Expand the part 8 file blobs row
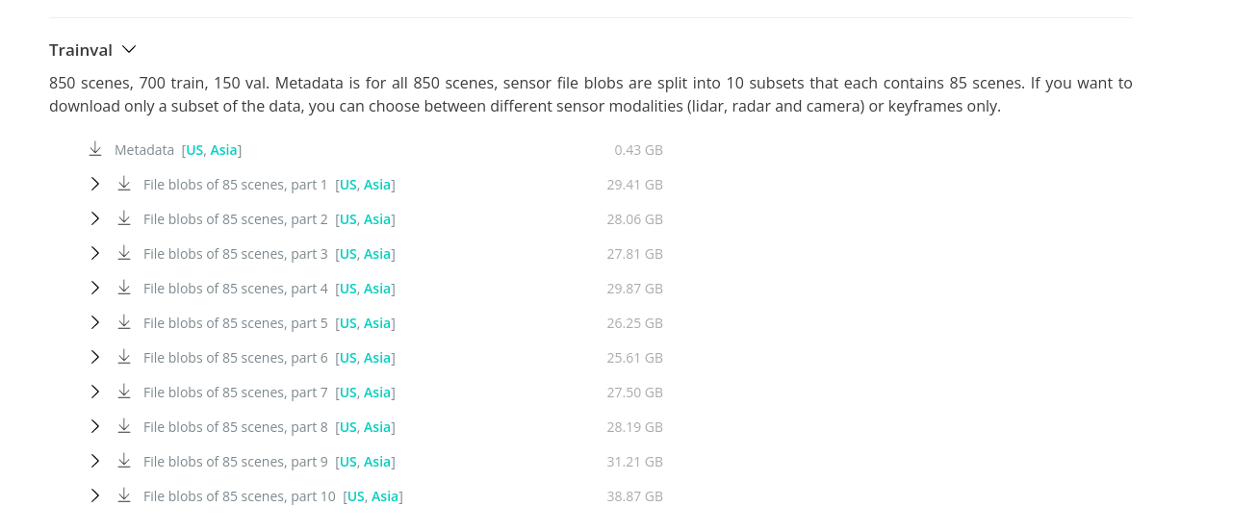The image size is (1258, 532). (x=95, y=426)
